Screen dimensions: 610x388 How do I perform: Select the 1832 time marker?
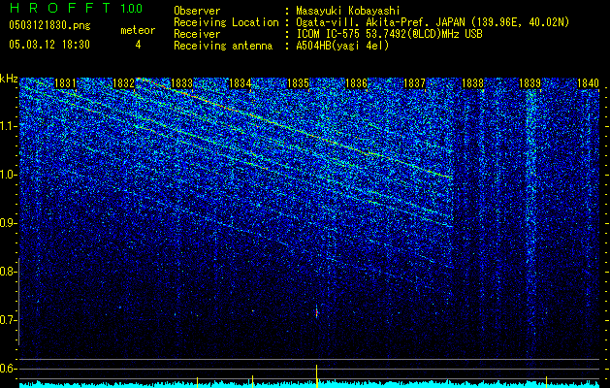(x=123, y=83)
